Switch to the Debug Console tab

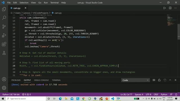coord(41,80)
